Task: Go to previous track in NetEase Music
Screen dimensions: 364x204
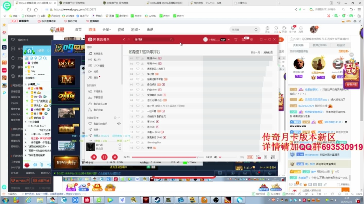Action: pos(94,157)
